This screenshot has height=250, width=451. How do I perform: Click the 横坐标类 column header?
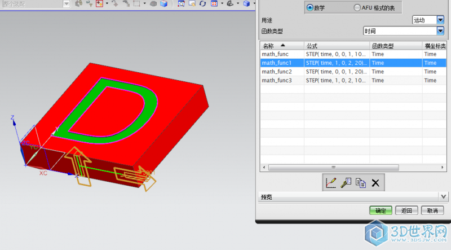435,46
